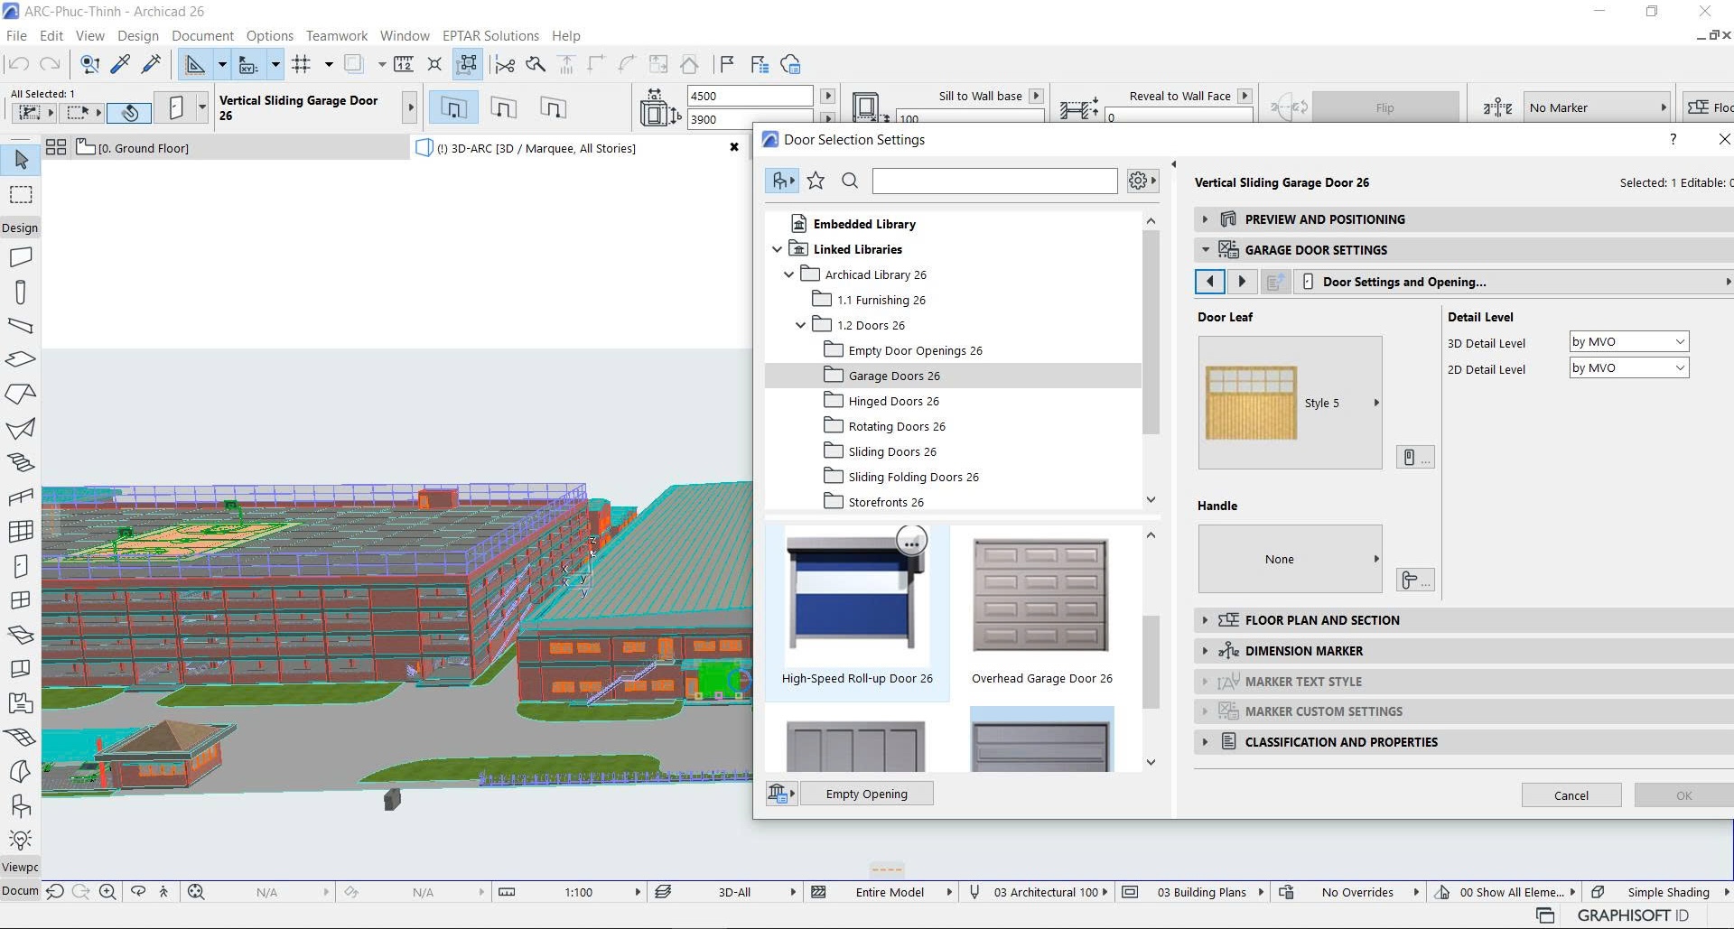
Task: Open the Trim elements tool
Action: tap(505, 64)
